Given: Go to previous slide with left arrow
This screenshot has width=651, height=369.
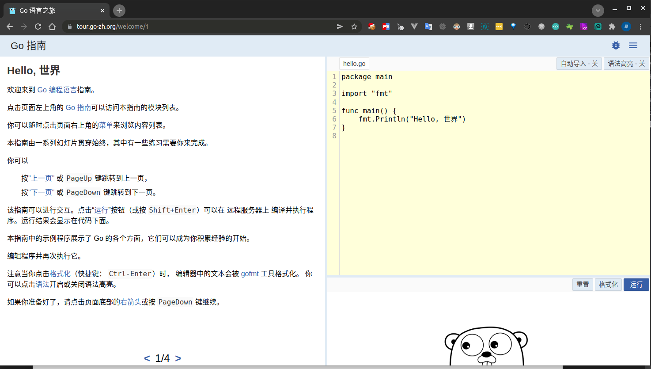Looking at the screenshot, I should (147, 358).
